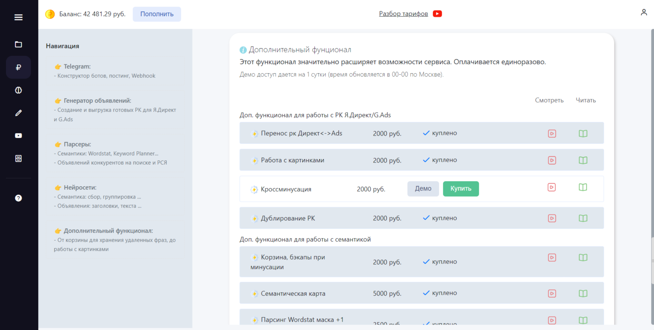Open the user profile icon
The image size is (654, 330).
644,12
